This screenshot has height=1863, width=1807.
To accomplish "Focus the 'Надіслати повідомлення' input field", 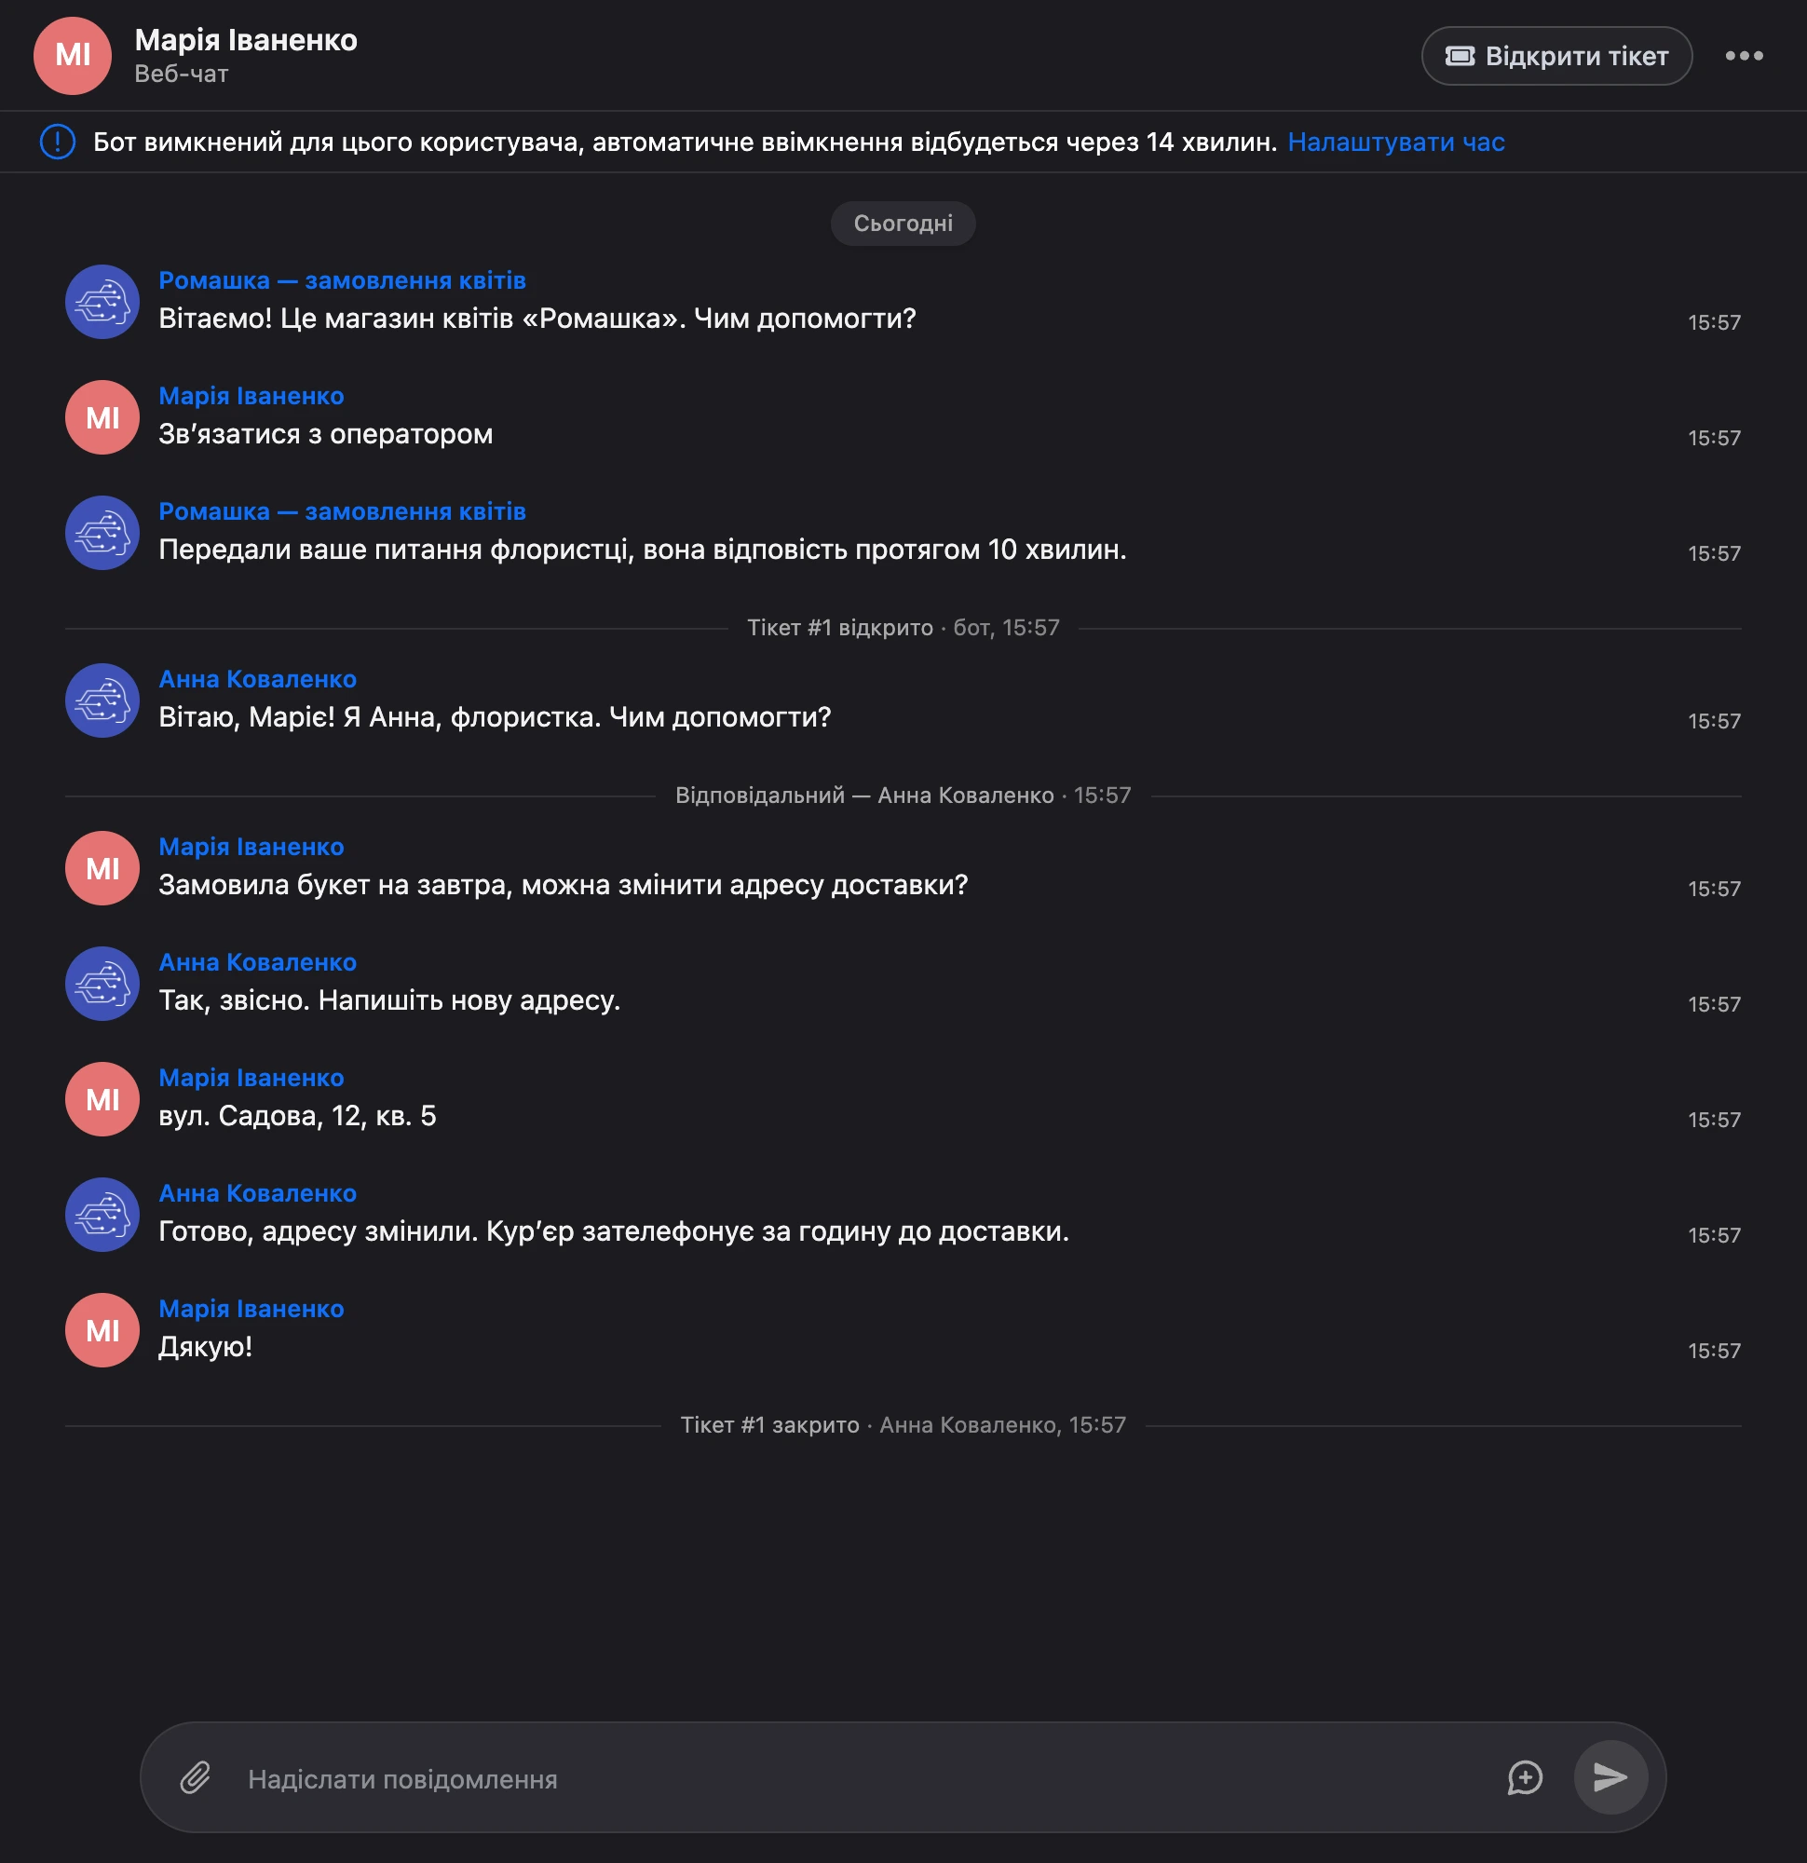I will pyautogui.click(x=865, y=1778).
